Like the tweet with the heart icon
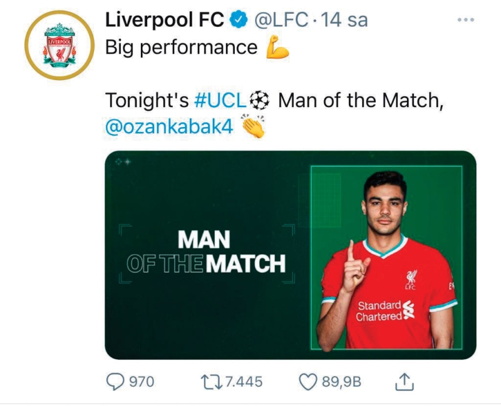 tap(309, 381)
